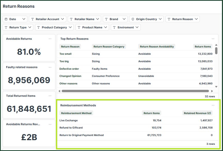Click the 13,085,033 return items value
The width and height of the screenshot is (223, 151).
pyautogui.click(x=205, y=61)
